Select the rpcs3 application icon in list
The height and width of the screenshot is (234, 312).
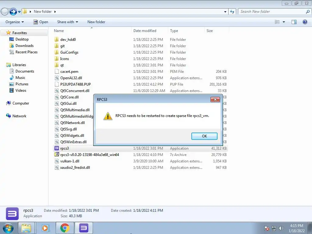coord(57,148)
